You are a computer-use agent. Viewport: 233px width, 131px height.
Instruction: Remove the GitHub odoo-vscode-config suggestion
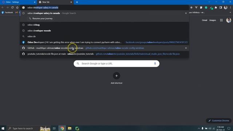186,48
